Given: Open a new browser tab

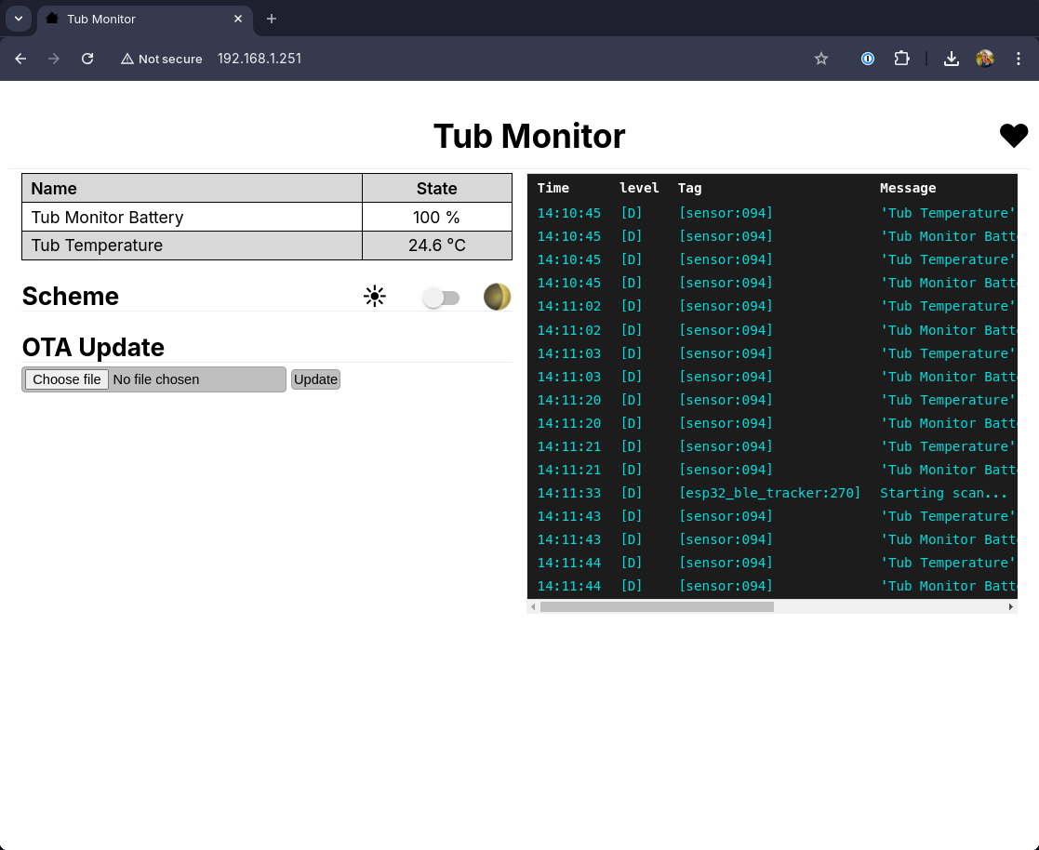Looking at the screenshot, I should pos(272,19).
